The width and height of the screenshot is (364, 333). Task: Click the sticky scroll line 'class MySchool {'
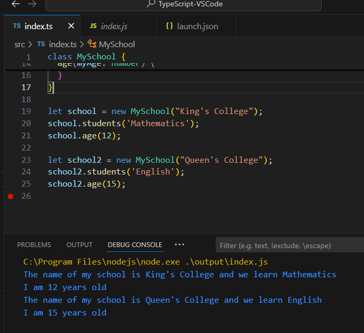86,57
